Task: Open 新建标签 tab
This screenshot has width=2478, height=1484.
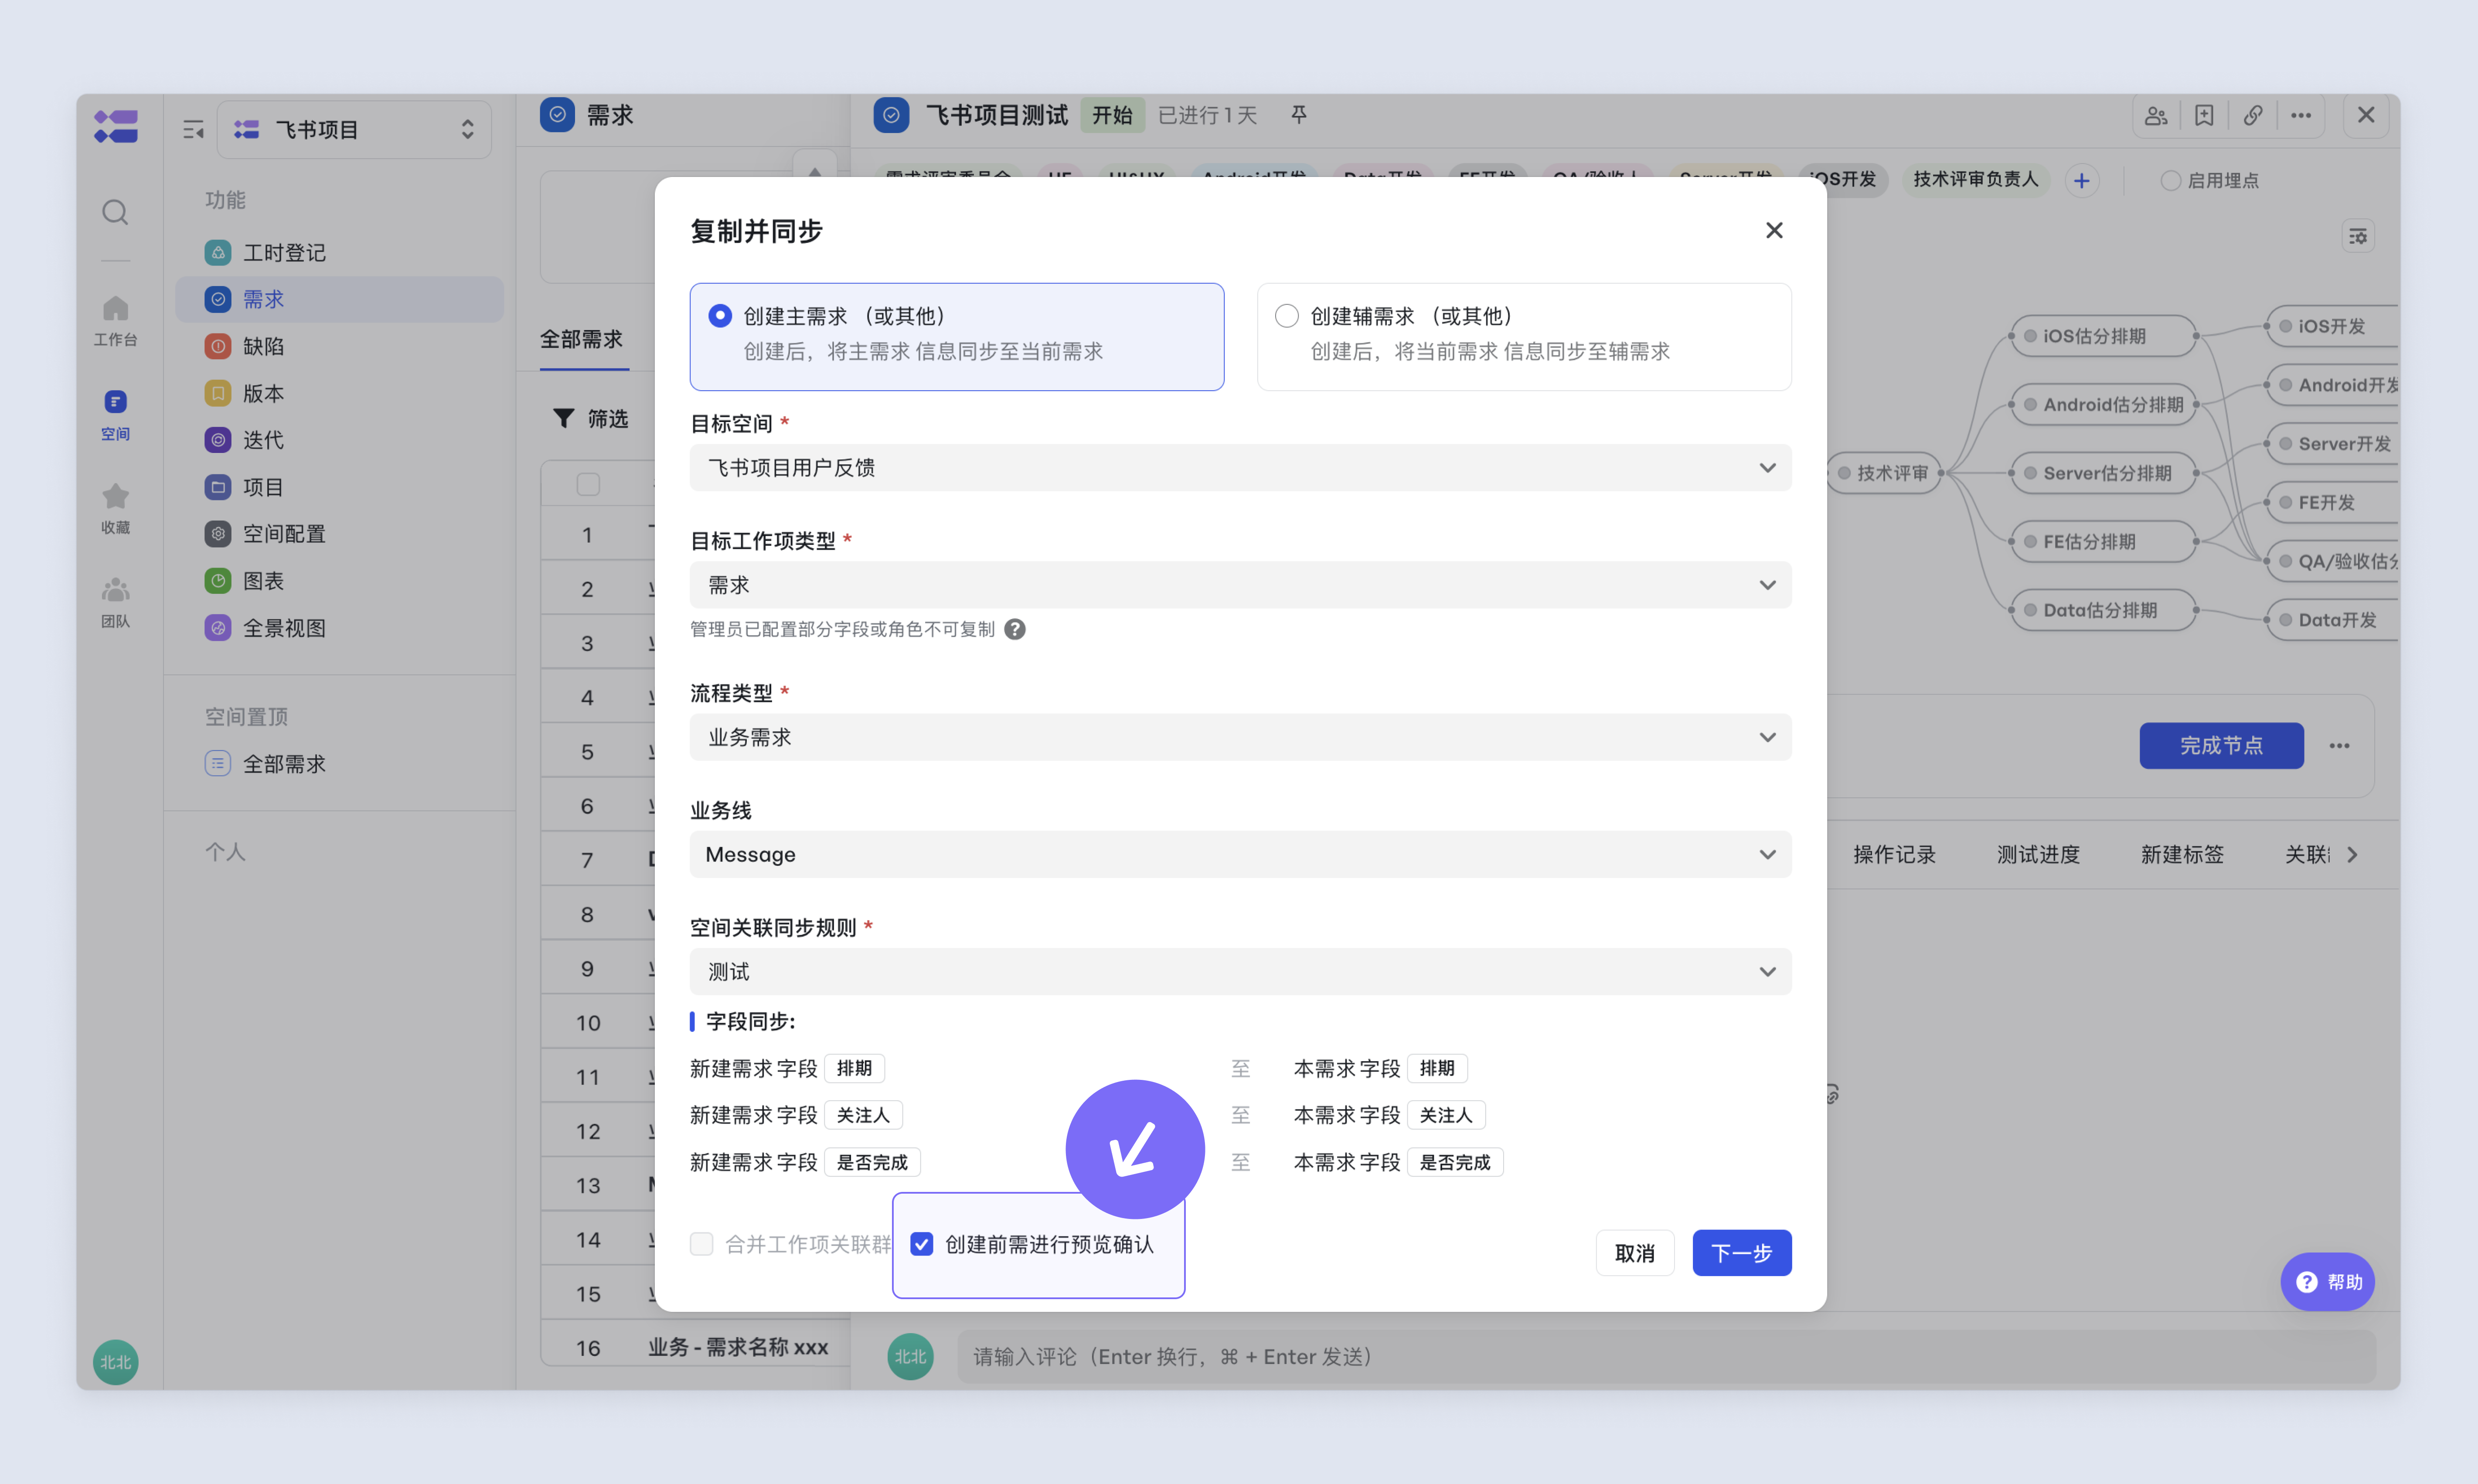Action: click(2182, 855)
